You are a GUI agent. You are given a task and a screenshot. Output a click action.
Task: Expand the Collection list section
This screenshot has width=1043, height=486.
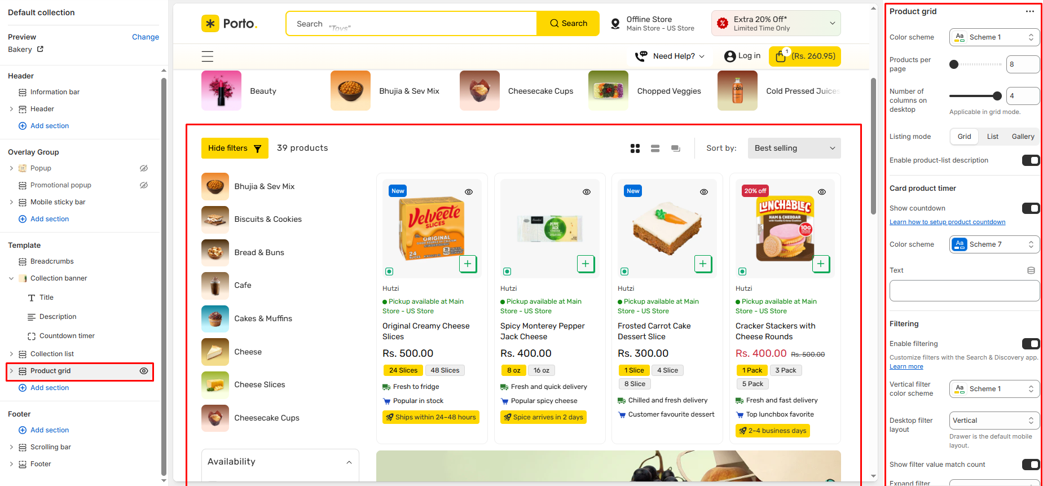tap(11, 354)
